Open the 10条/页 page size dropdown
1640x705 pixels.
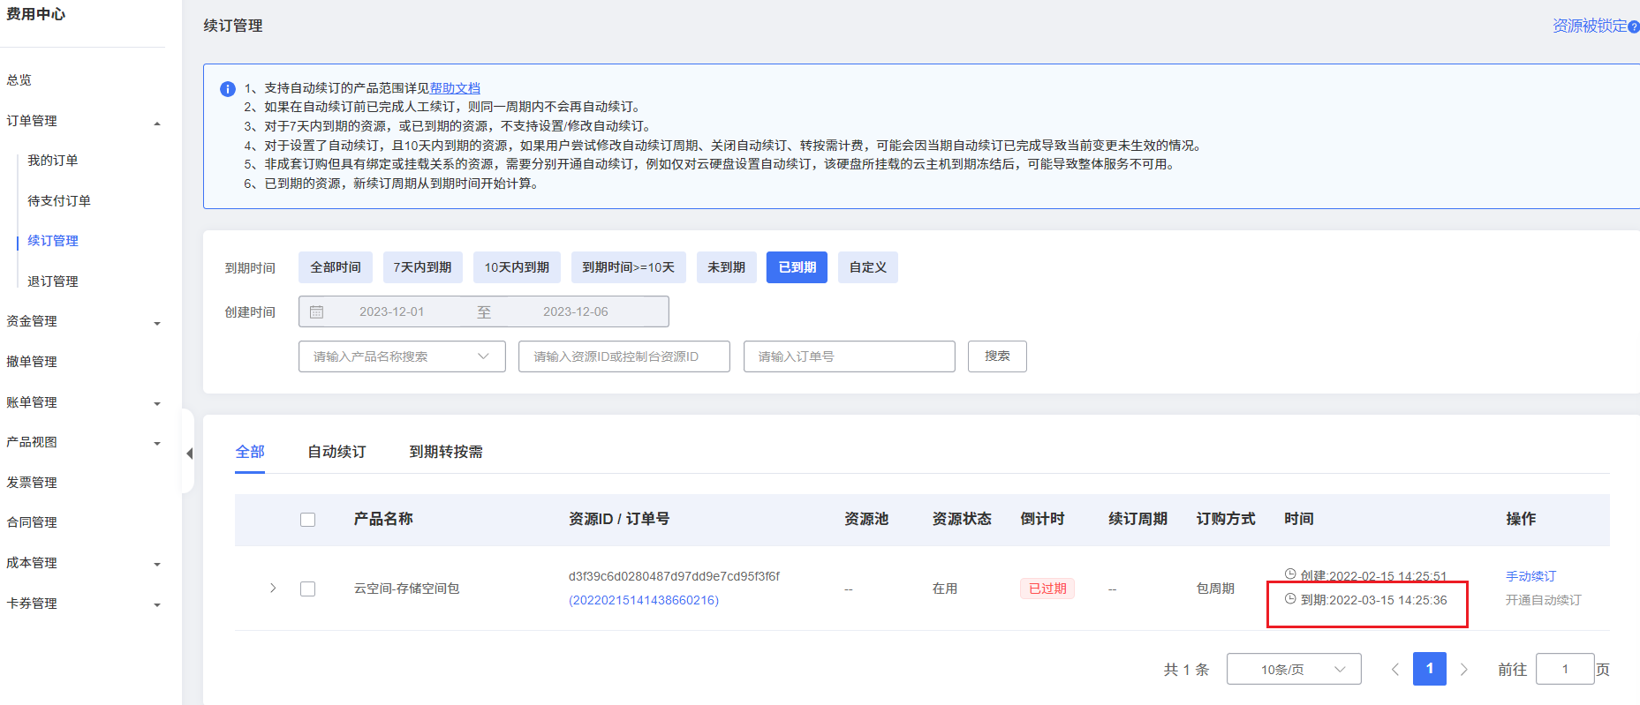(x=1293, y=670)
